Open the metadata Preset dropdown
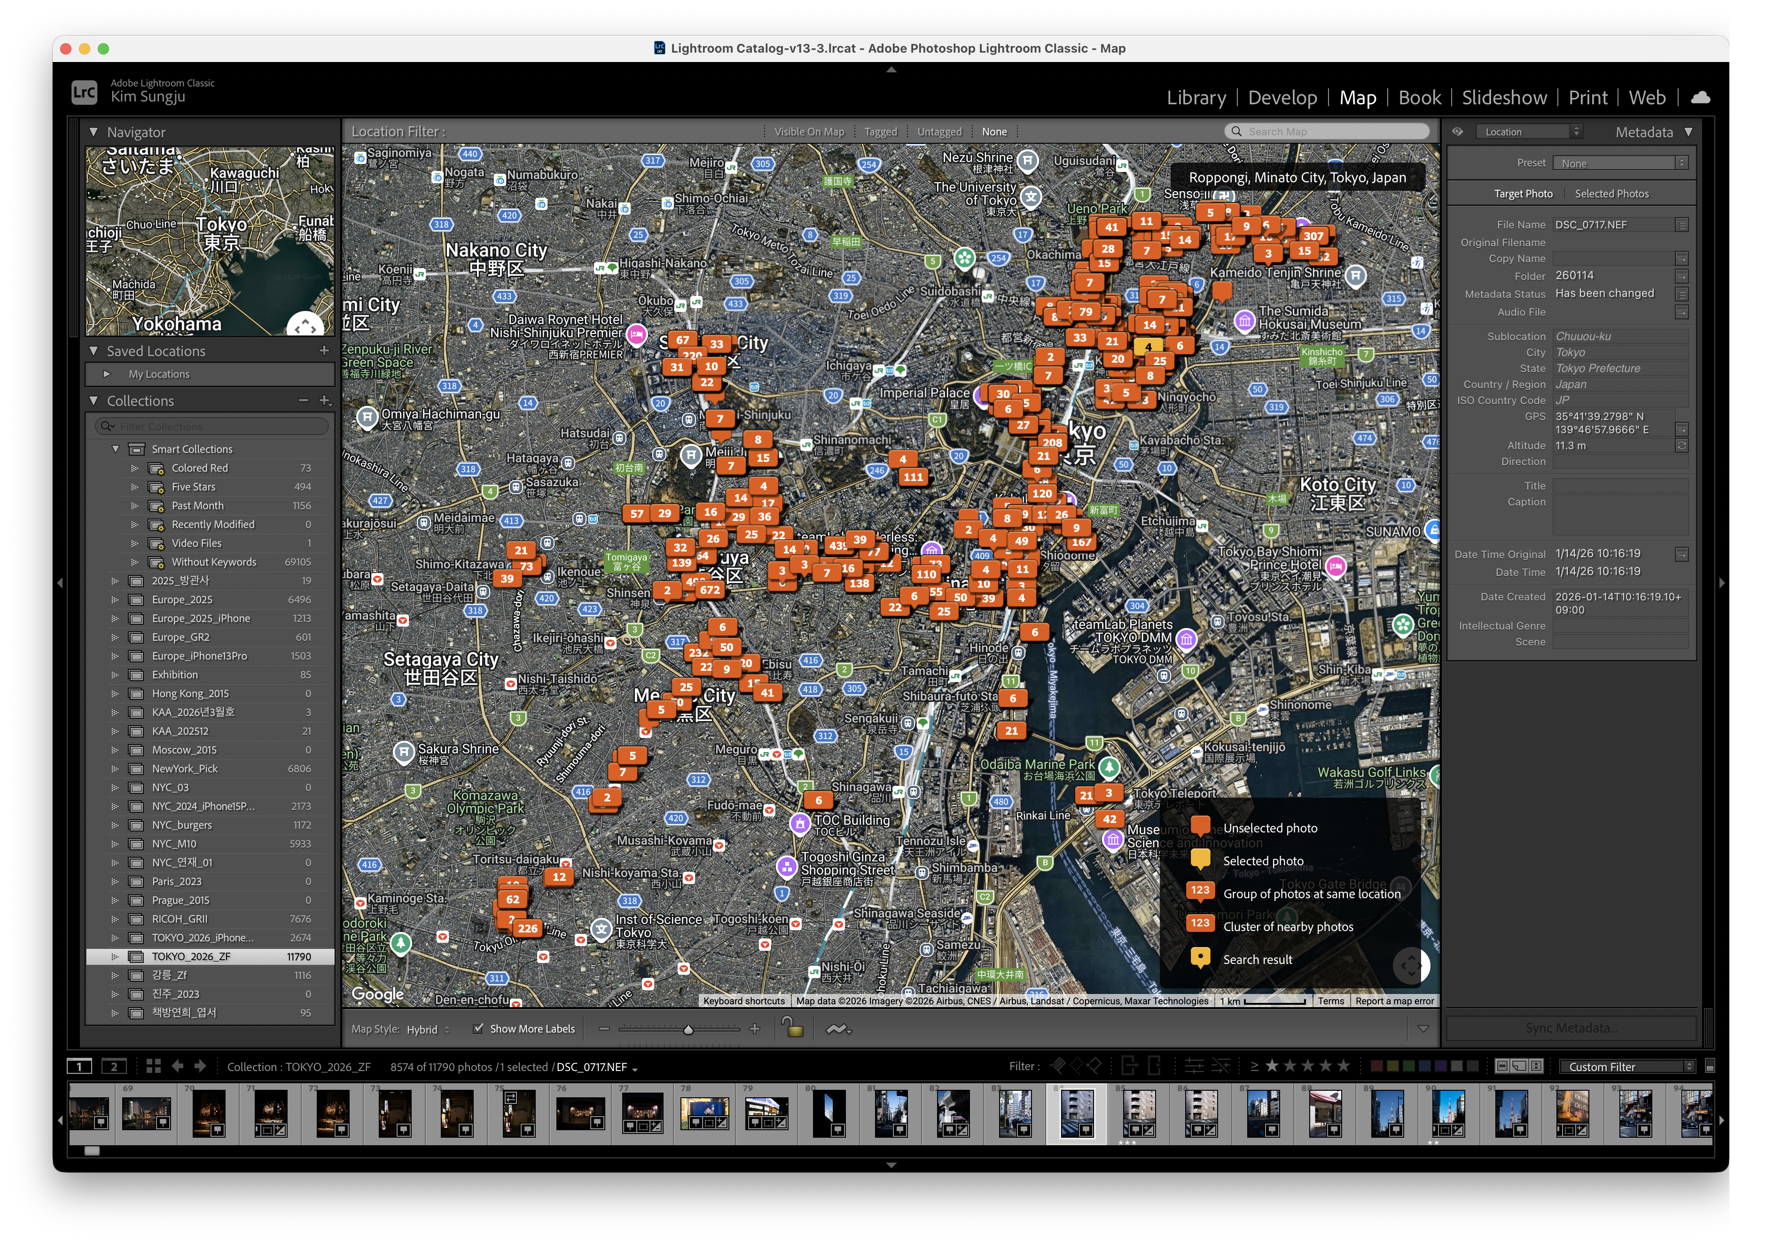 pos(1620,163)
